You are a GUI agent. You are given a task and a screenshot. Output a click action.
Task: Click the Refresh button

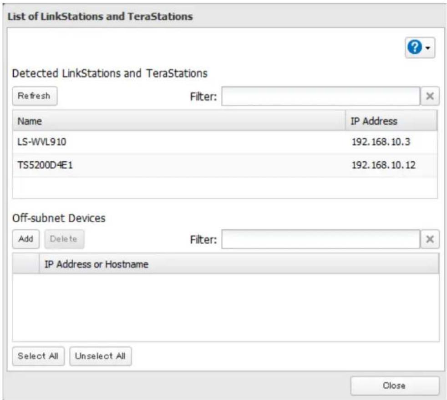point(35,96)
